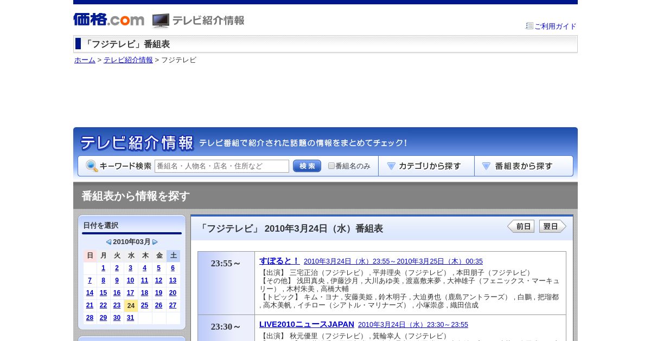This screenshot has width=651, height=341.
Task: Select March 28 in the calendar
Action: click(90, 318)
